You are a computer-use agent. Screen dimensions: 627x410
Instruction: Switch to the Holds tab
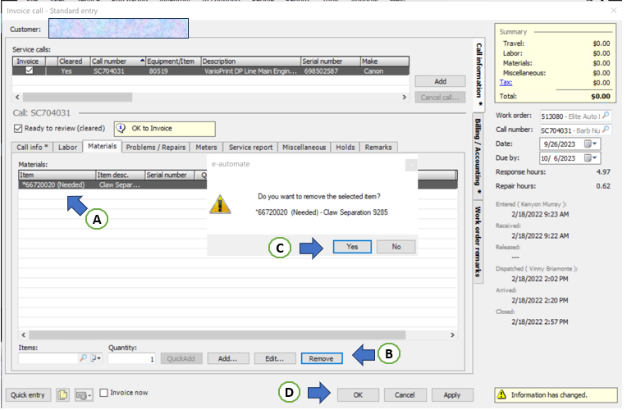tap(346, 147)
